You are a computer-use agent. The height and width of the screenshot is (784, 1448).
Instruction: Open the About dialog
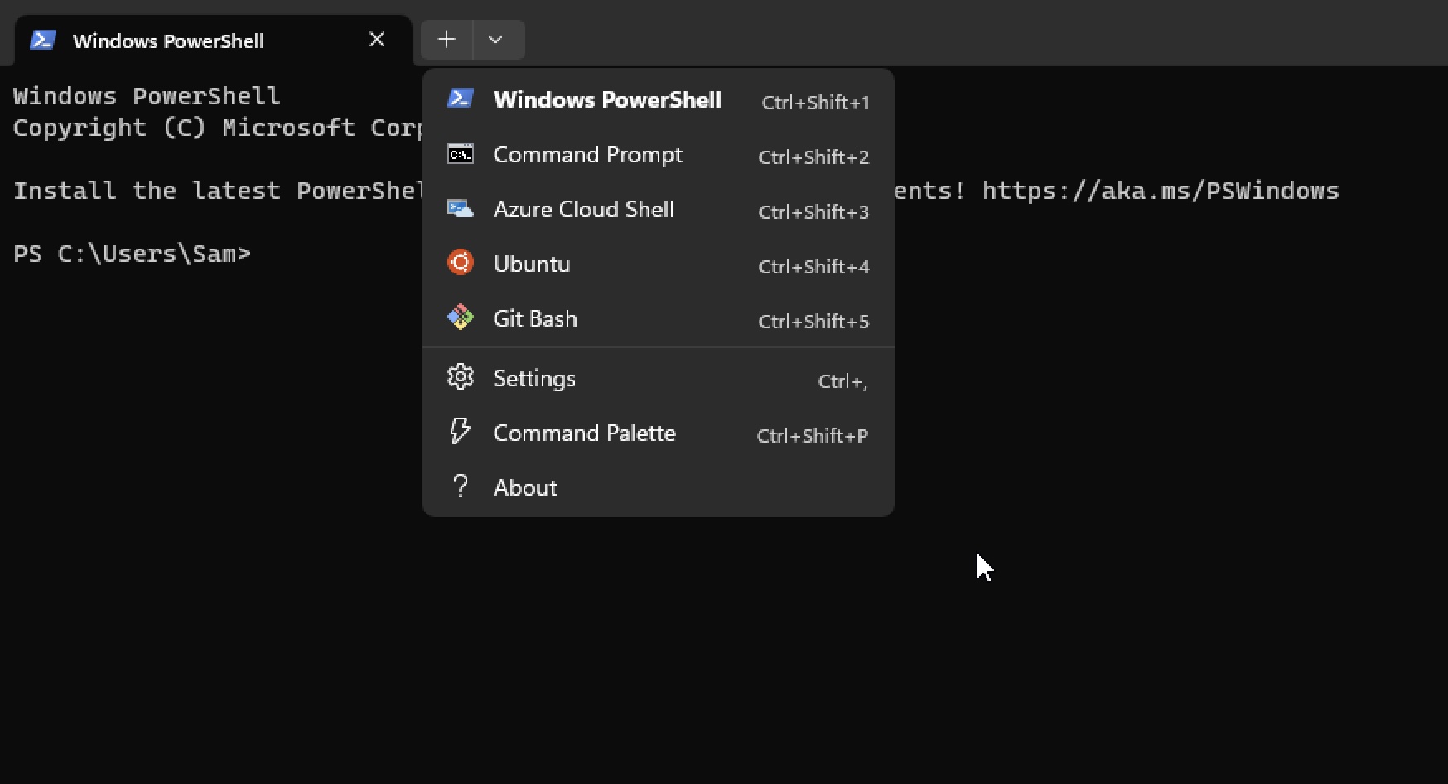[524, 486]
